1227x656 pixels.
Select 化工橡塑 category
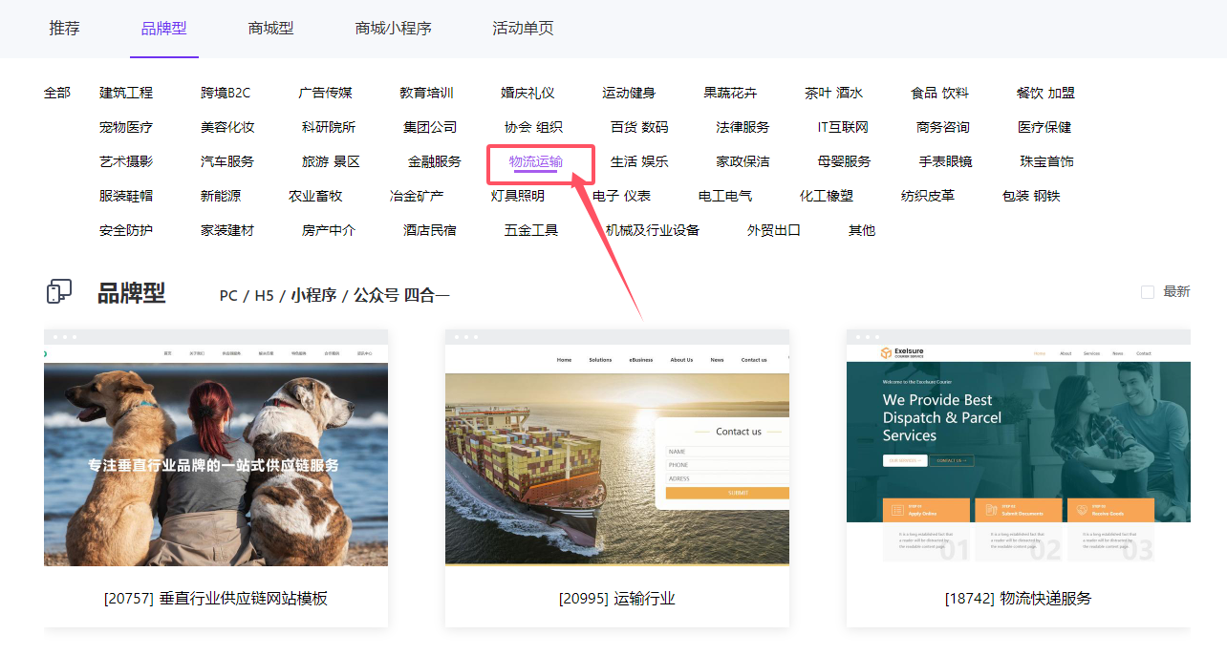click(826, 196)
